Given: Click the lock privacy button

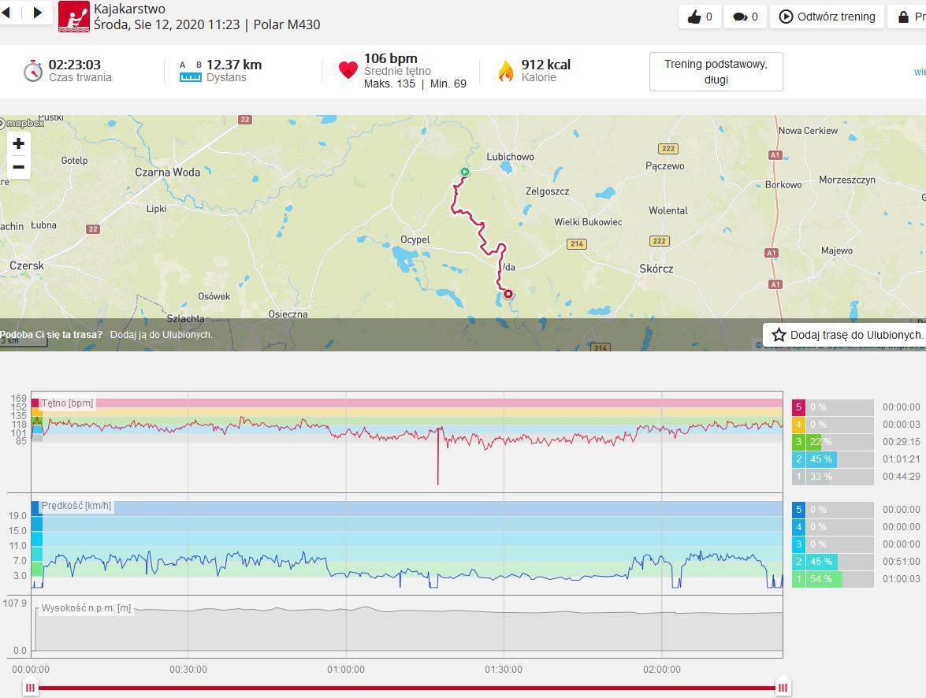Looking at the screenshot, I should (908, 17).
